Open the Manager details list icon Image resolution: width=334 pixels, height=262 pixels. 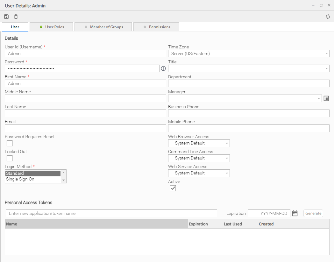[326, 98]
